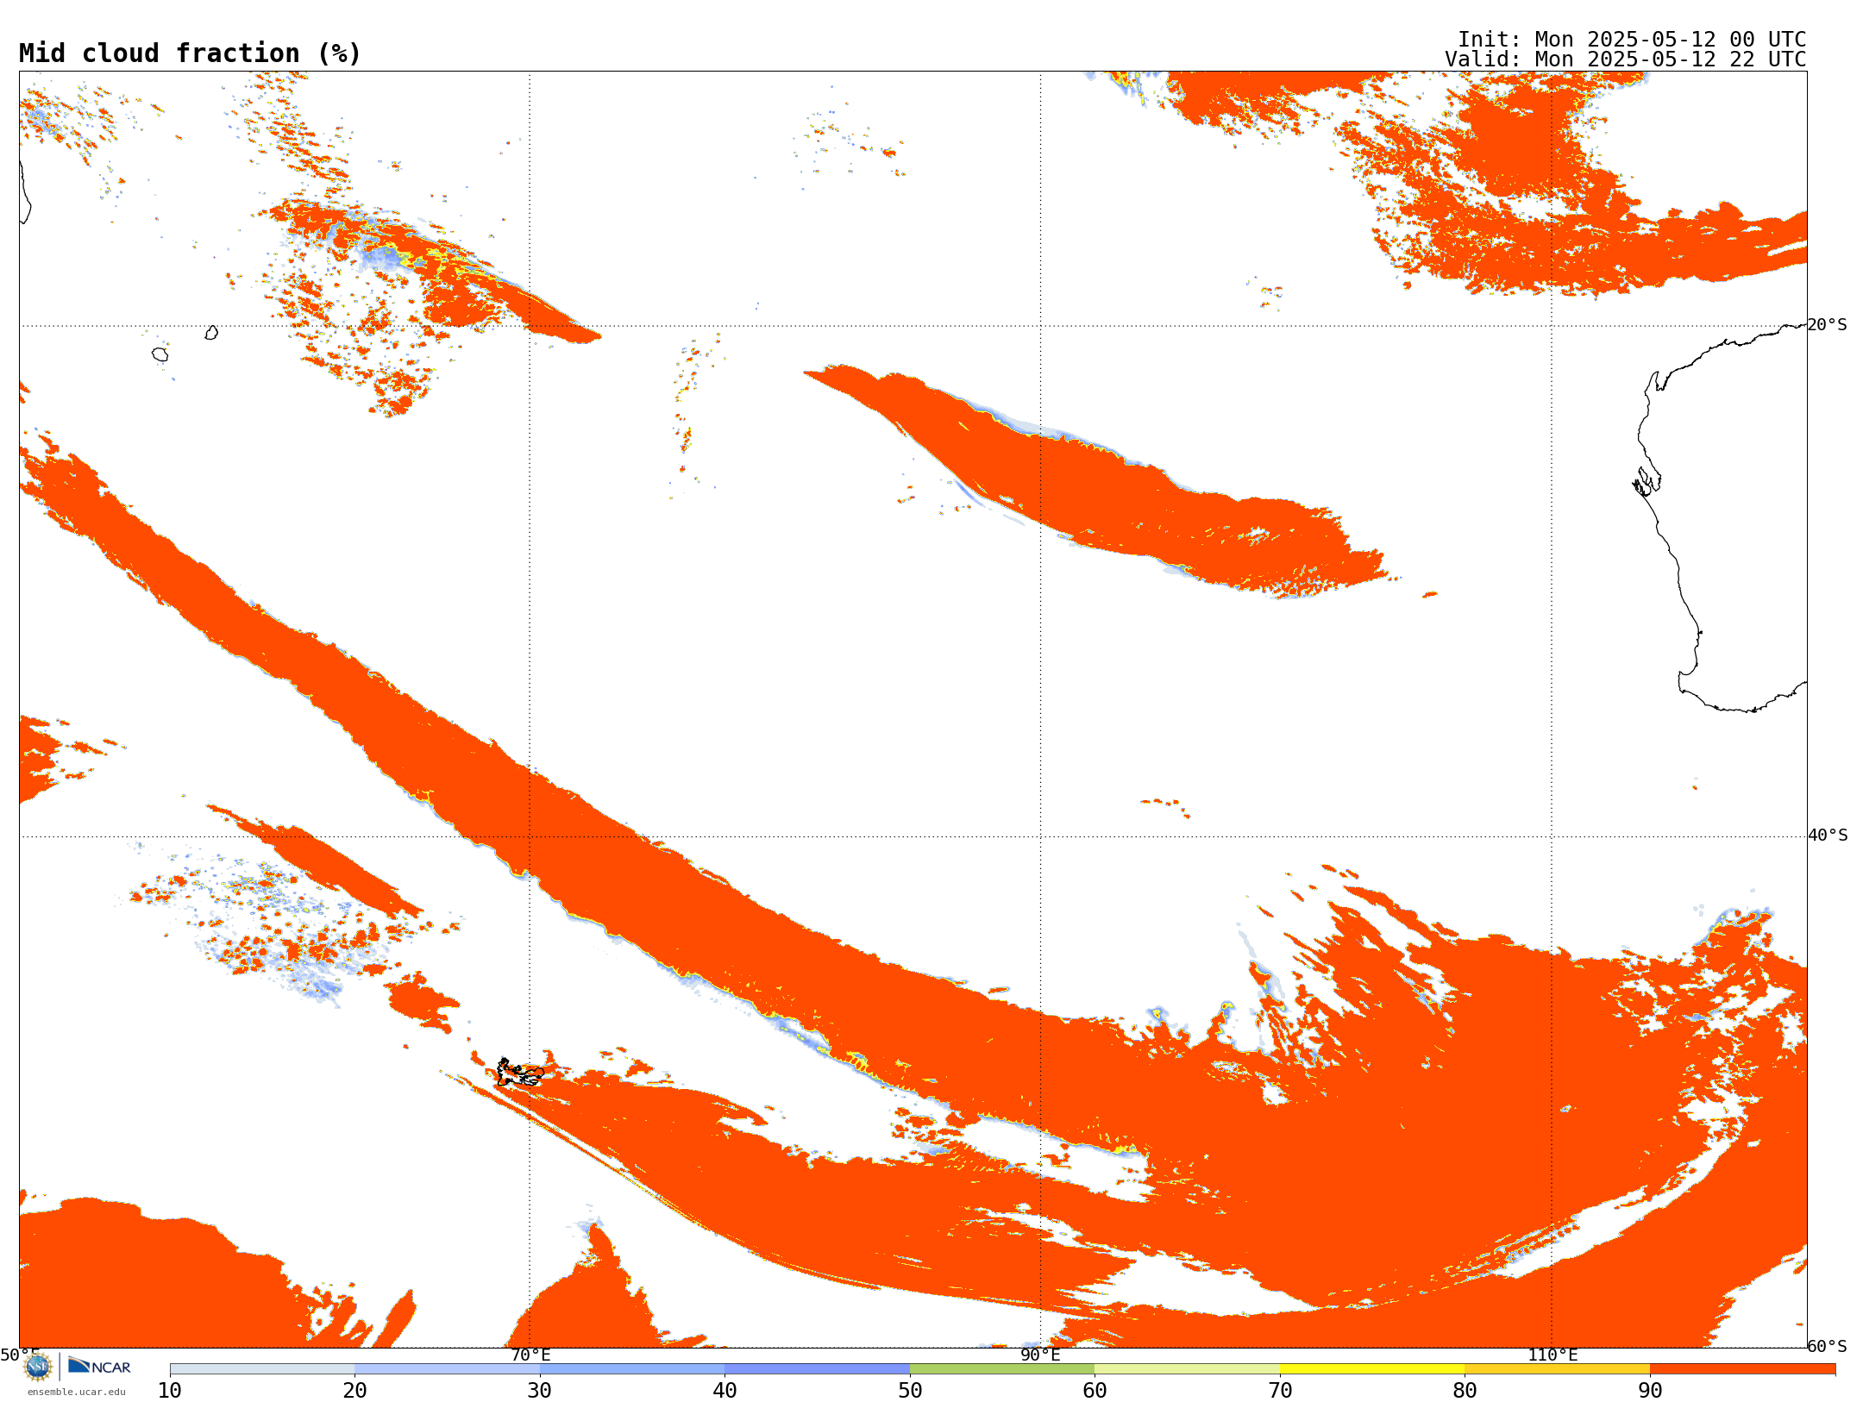Click the colorbar tick label 40
The height and width of the screenshot is (1402, 1863).
(725, 1390)
